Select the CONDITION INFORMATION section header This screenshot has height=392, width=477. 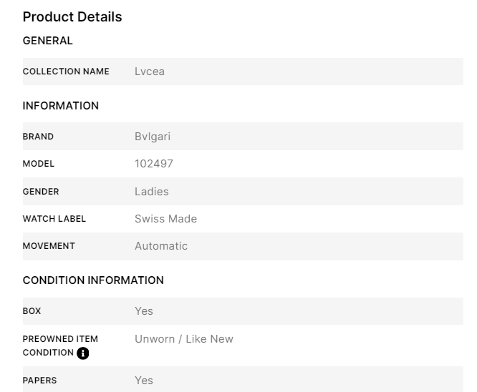pos(93,280)
